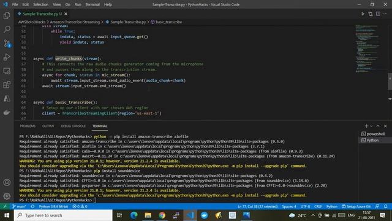Open Remote Explorer view

coord(7,71)
